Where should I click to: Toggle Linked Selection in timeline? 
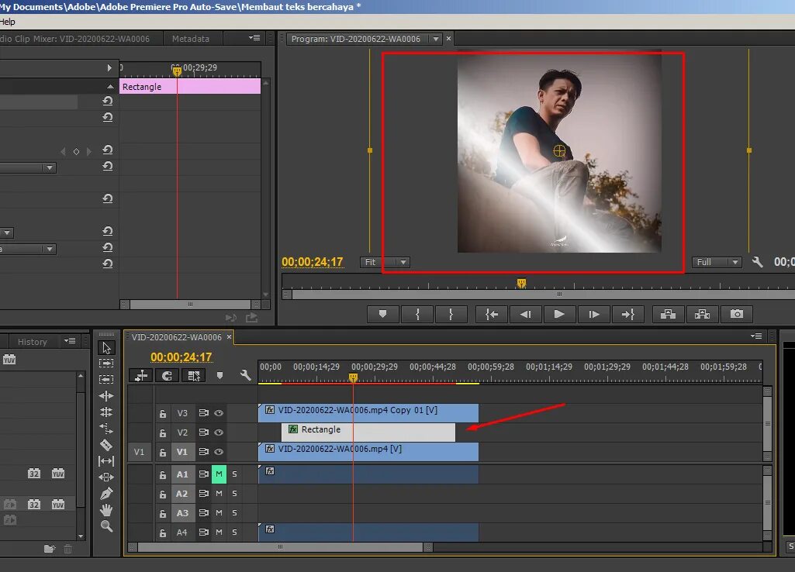point(194,375)
